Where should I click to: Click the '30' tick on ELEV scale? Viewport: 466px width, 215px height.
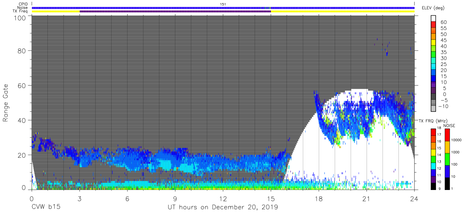(x=443, y=58)
